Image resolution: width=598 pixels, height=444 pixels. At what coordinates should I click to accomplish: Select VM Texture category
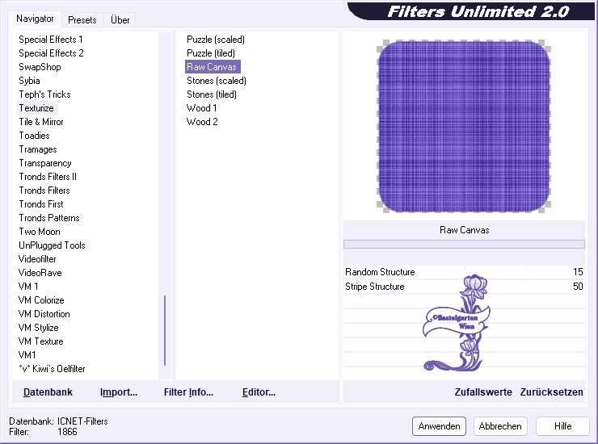(x=40, y=341)
